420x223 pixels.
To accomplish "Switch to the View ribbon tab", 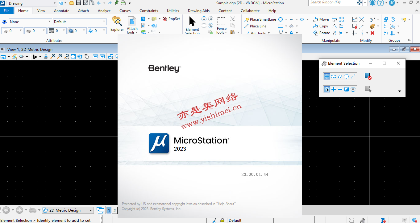I will (x=41, y=10).
